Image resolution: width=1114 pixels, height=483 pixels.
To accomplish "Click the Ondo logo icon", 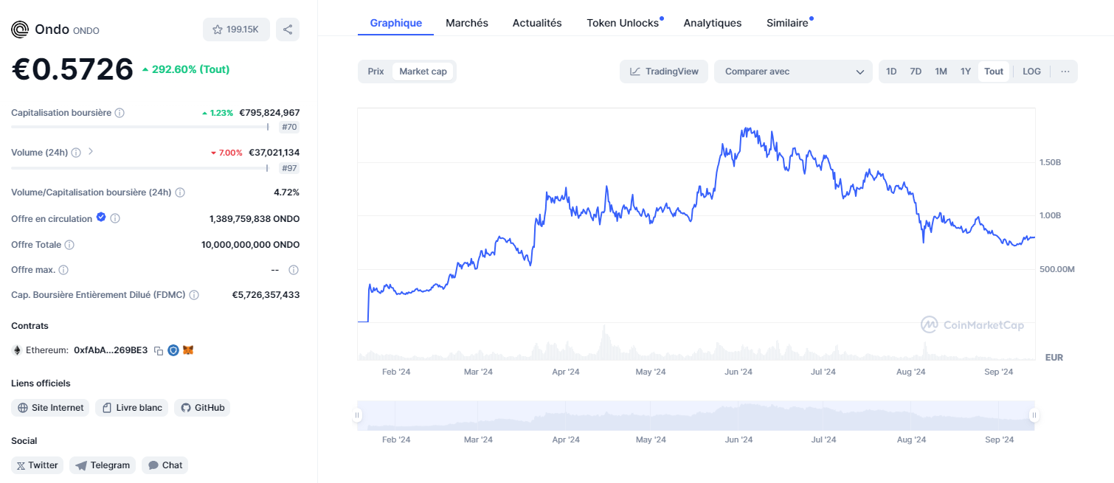I will pyautogui.click(x=20, y=29).
